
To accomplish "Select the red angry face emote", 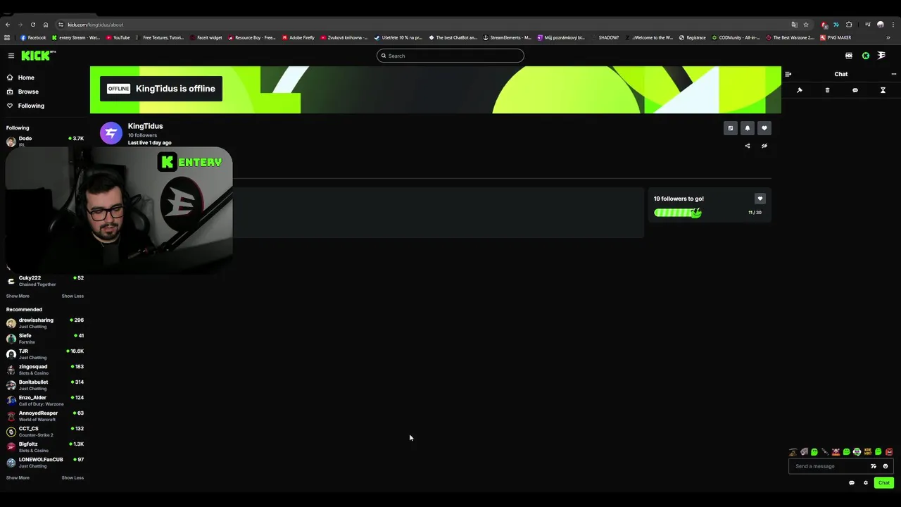I will (889, 452).
